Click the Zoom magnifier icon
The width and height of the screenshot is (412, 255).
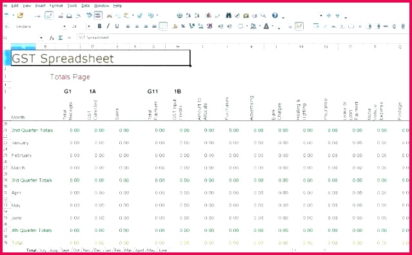[263, 15]
